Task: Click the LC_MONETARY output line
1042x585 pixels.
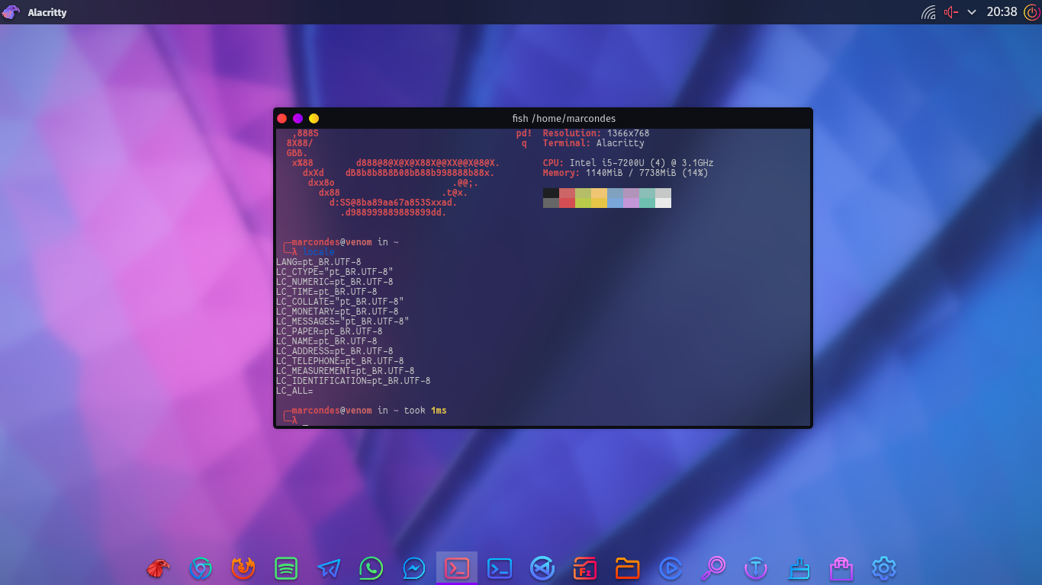Action: [337, 312]
